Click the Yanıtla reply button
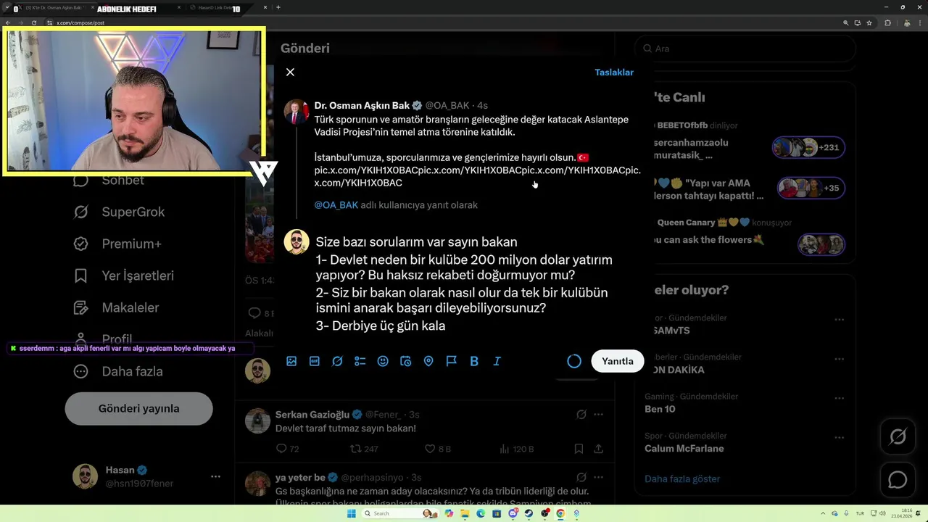The image size is (928, 522). pyautogui.click(x=618, y=361)
